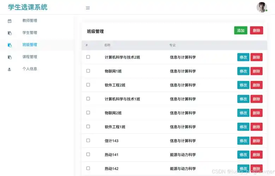Click 删除 for 计算机科学与技术2班
Image resolution: width=275 pixels, height=176 pixels.
click(256, 57)
